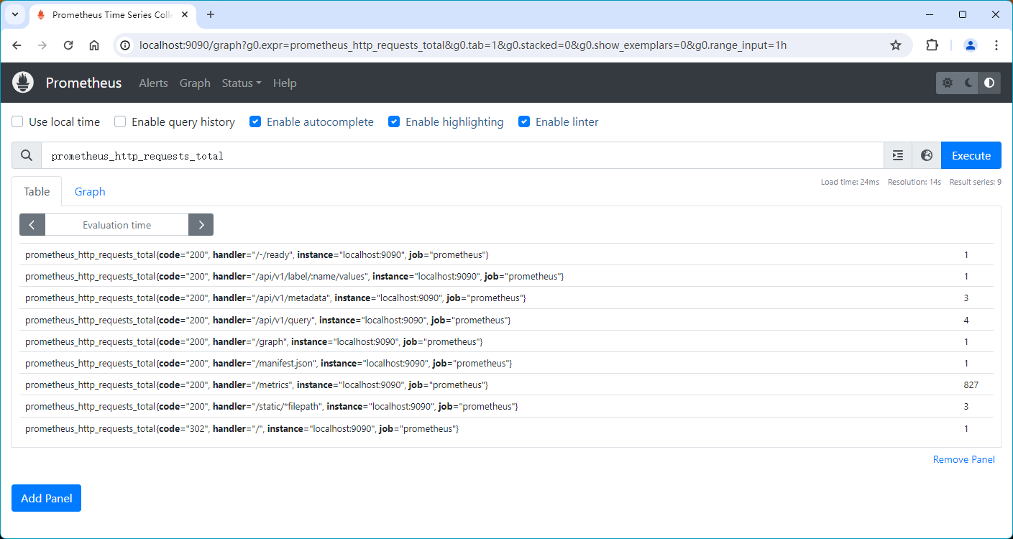1013x539 pixels.
Task: Switch to the Graph tab of the panel
Action: pos(90,191)
